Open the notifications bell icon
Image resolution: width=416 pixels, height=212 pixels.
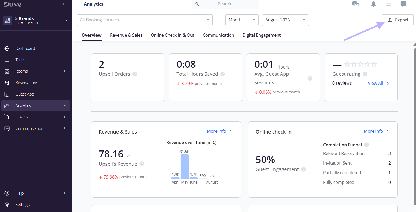coord(374,4)
